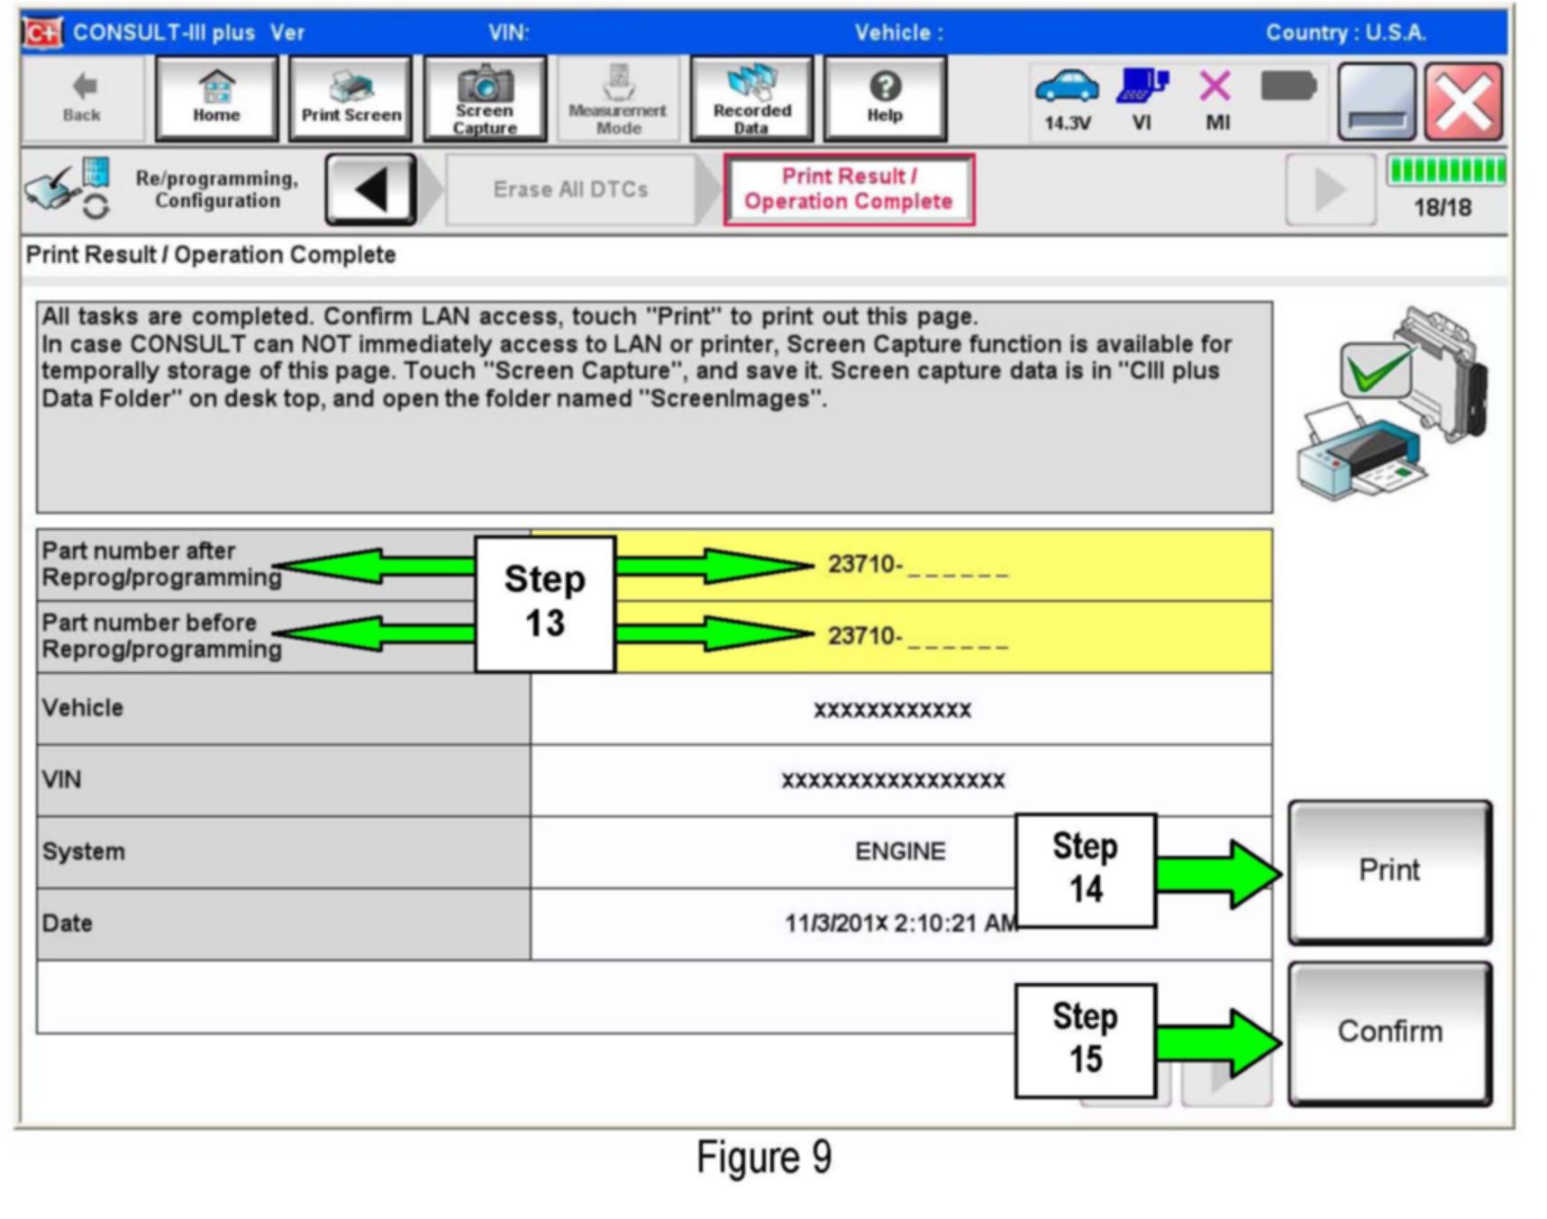
Task: Click the car battery voltage 14.3V icon
Action: tap(1067, 98)
